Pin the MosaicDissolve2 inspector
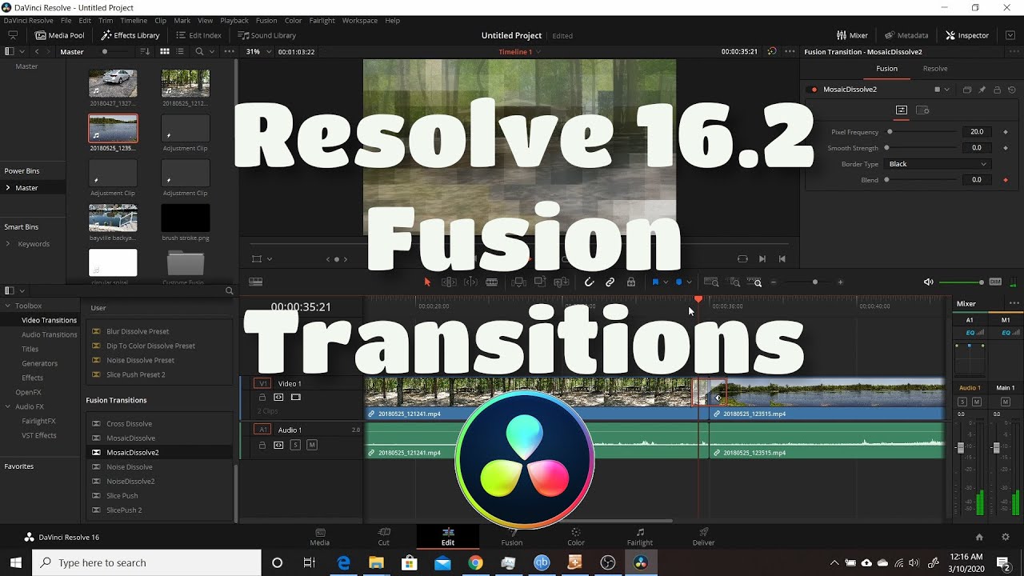The height and width of the screenshot is (576, 1024). [x=982, y=90]
